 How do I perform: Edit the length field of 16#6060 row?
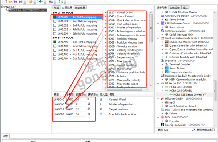[x=81, y=104]
